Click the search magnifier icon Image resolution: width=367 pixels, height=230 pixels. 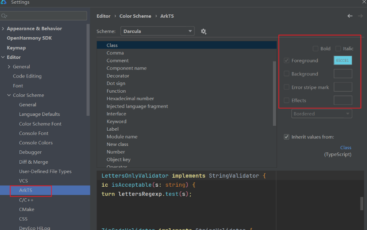point(4,16)
